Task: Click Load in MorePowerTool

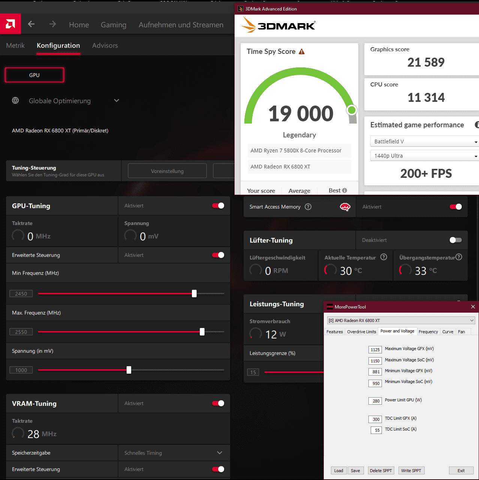Action: [339, 471]
